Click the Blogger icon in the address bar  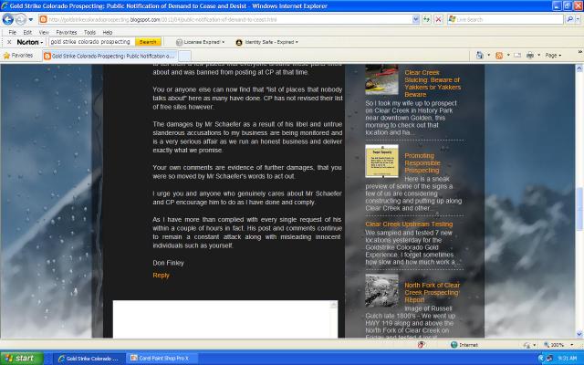[43, 19]
